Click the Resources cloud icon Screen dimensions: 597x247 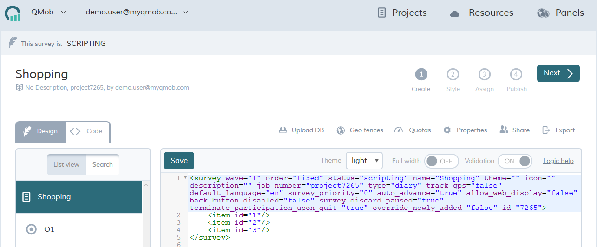point(455,14)
